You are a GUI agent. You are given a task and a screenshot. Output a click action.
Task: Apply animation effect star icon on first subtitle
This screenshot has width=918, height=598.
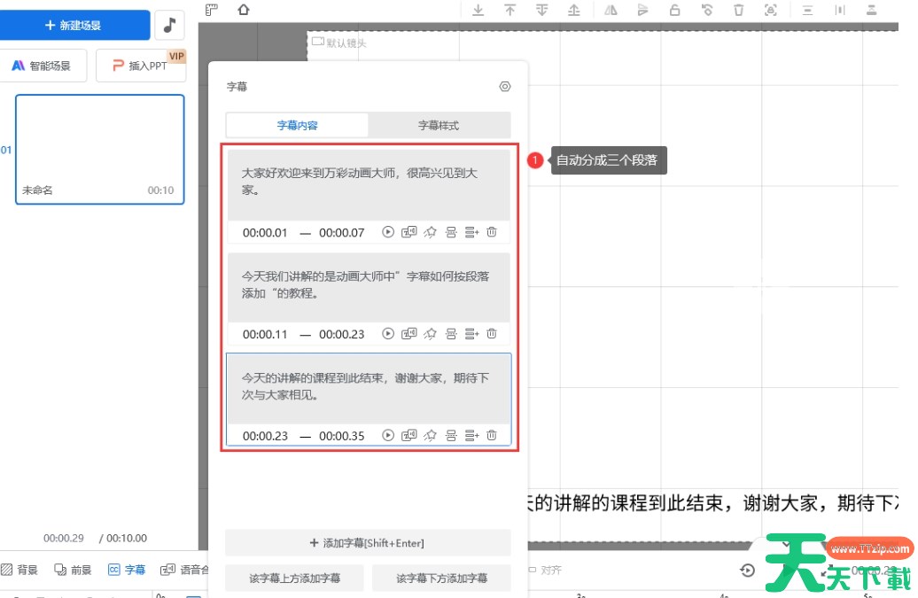point(431,231)
